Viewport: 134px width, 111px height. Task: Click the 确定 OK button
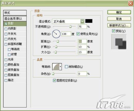[119, 12]
